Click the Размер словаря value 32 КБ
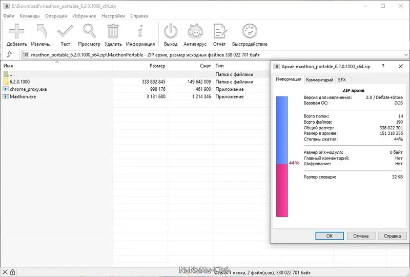Image resolution: width=410 pixels, height=277 pixels. [397, 177]
